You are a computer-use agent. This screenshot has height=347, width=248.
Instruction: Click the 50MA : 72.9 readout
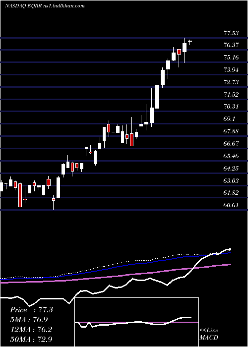pos(31,339)
